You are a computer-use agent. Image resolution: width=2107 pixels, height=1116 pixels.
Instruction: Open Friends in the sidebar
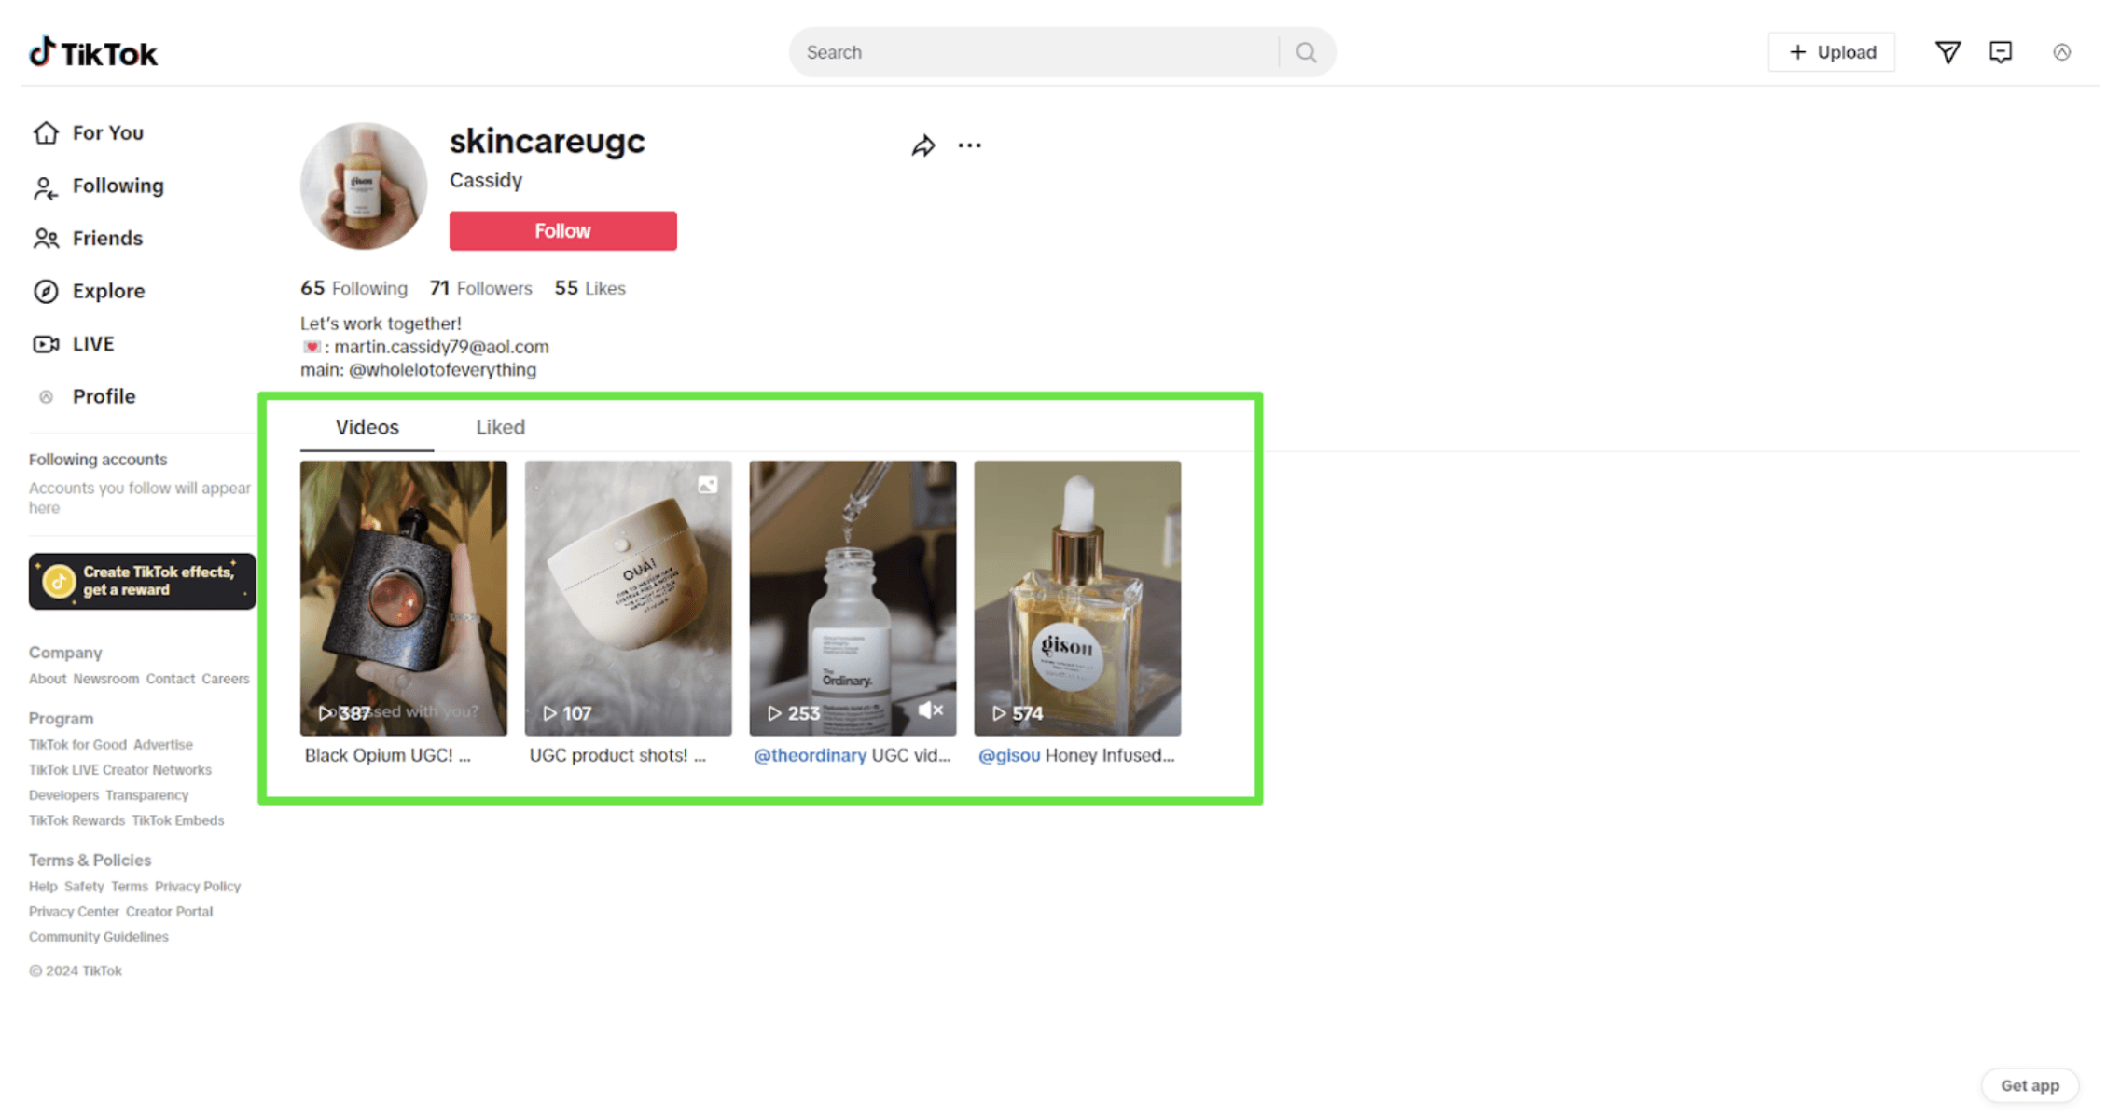click(108, 239)
